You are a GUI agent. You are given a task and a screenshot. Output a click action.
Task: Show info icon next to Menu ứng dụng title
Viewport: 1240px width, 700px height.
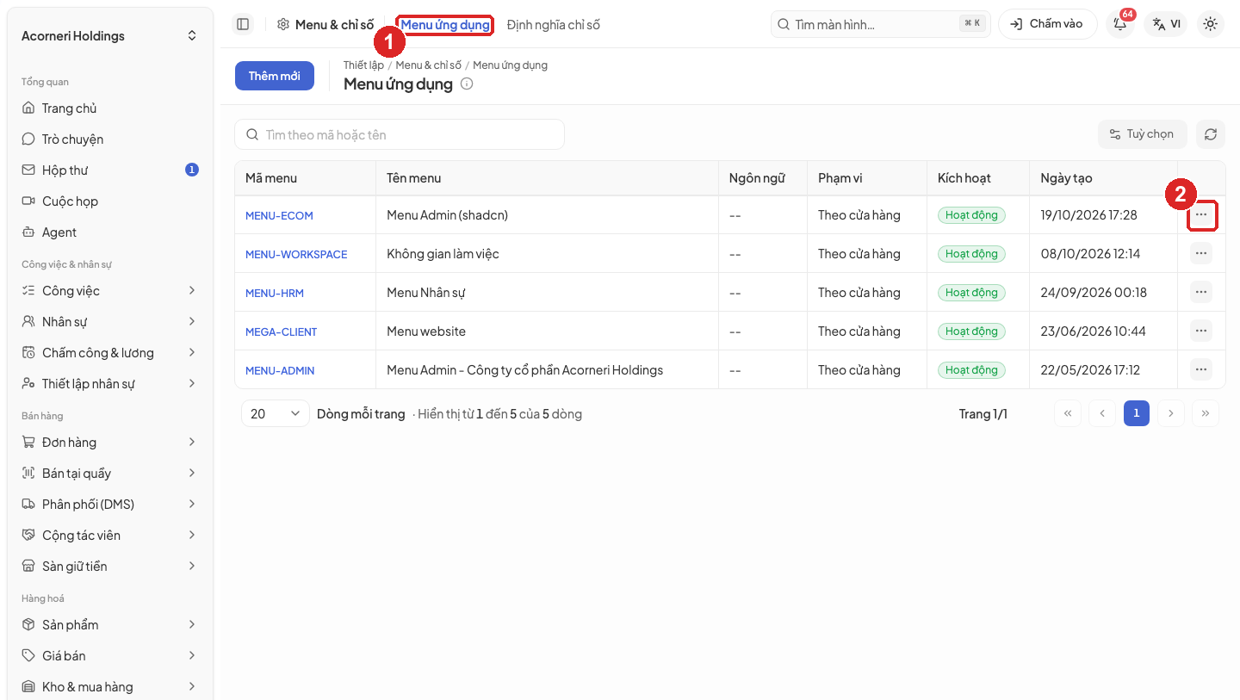pos(467,84)
